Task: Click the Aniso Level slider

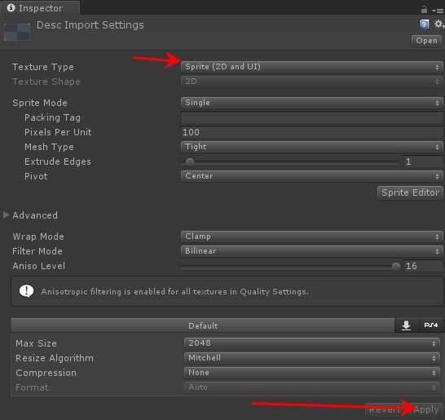Action: [291, 266]
